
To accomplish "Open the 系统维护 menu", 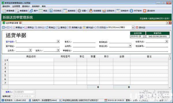I will [36, 6].
